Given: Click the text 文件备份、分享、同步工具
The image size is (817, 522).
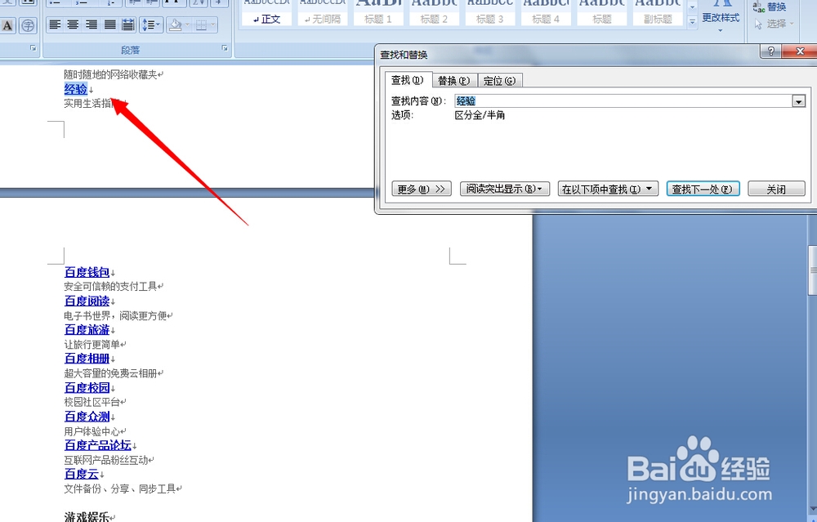Looking at the screenshot, I should (120, 489).
